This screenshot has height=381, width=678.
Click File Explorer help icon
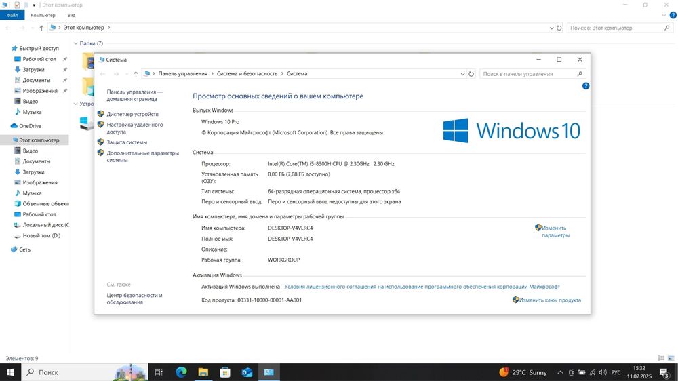673,15
